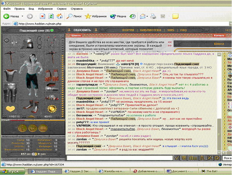Viewport: 232px width, 175px height.
Task: Open History via green clock icon
Action: coord(132,16)
